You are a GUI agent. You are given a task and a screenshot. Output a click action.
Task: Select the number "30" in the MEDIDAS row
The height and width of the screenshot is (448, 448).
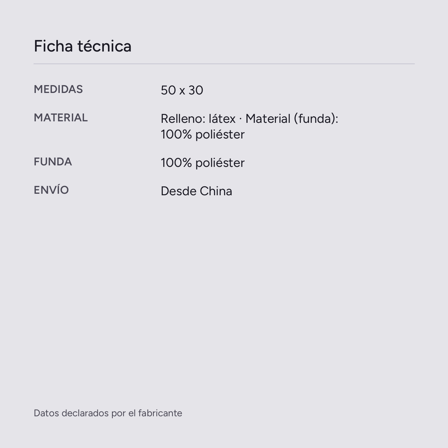[196, 90]
